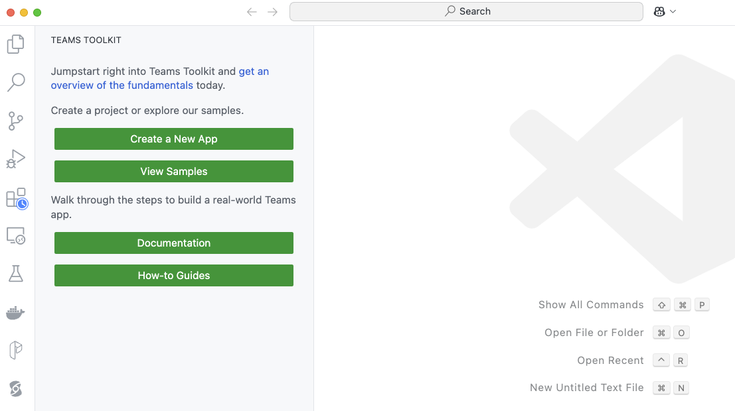Open the Run and Debug view
The width and height of the screenshot is (735, 411).
tap(15, 159)
